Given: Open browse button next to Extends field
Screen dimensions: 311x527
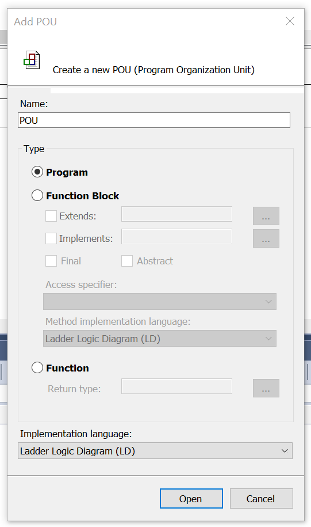Looking at the screenshot, I should pos(266,216).
